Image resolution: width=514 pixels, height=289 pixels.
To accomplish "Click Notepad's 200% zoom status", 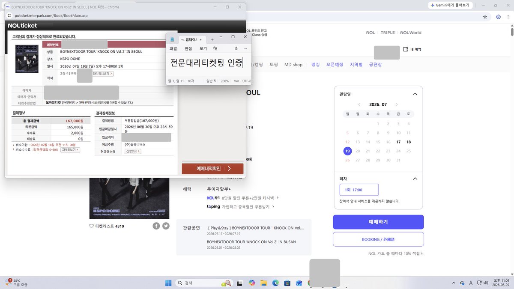I will [x=224, y=80].
